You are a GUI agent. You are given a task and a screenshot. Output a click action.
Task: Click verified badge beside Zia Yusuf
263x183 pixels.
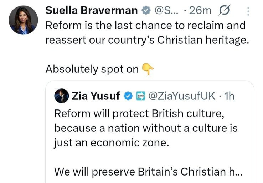pyautogui.click(x=128, y=96)
